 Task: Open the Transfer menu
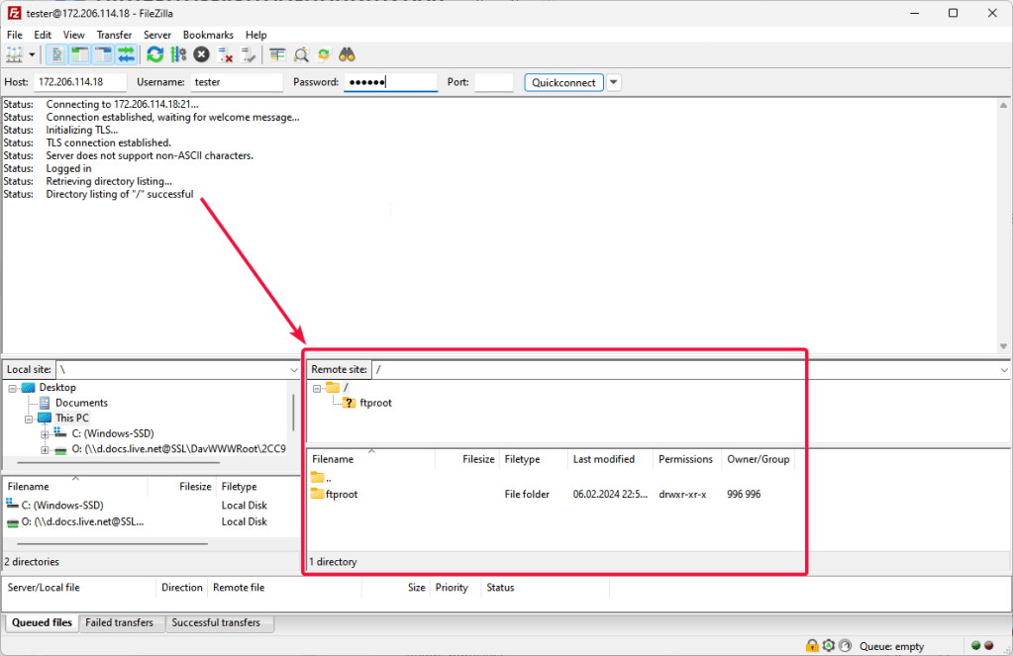(114, 35)
